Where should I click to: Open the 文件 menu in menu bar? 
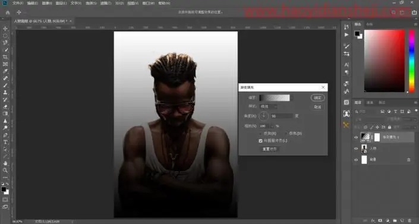(x=18, y=3)
